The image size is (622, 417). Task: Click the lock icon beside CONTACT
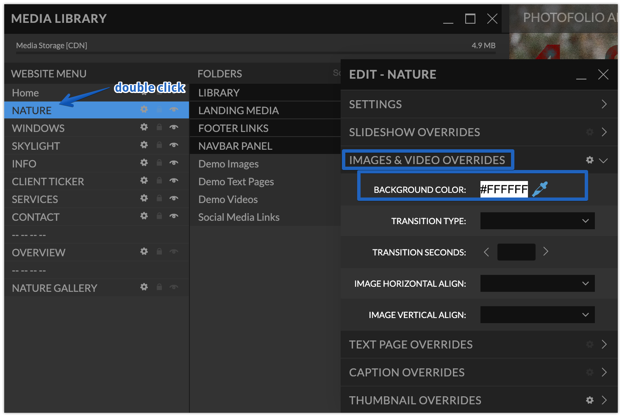tap(159, 216)
